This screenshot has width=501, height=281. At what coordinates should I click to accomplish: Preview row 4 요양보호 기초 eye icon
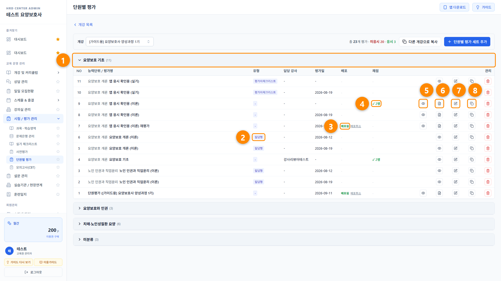click(x=439, y=159)
